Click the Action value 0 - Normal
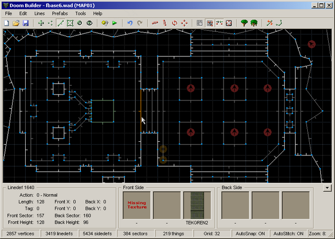Viewport: 335px width, 239px height. [x=47, y=195]
